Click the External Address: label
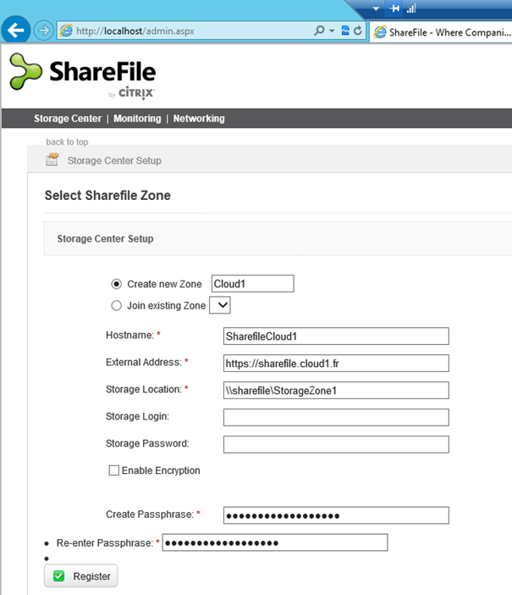This screenshot has height=595, width=512. 144,362
